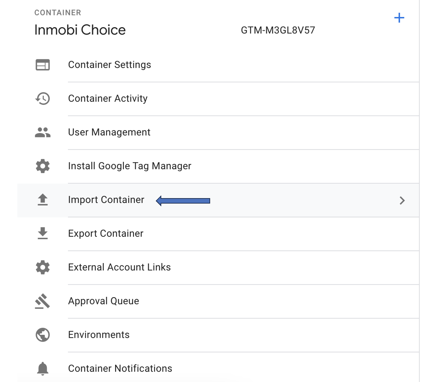Screen dimensions: 442x382
Task: Click the blue plus icon to add a container
Action: 399,18
